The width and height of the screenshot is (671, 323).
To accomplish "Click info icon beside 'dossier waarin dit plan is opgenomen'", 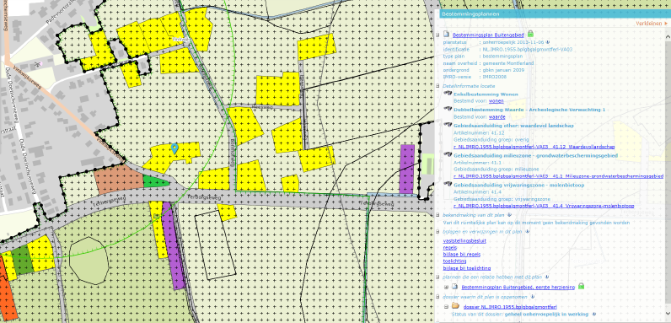I will tap(532, 297).
